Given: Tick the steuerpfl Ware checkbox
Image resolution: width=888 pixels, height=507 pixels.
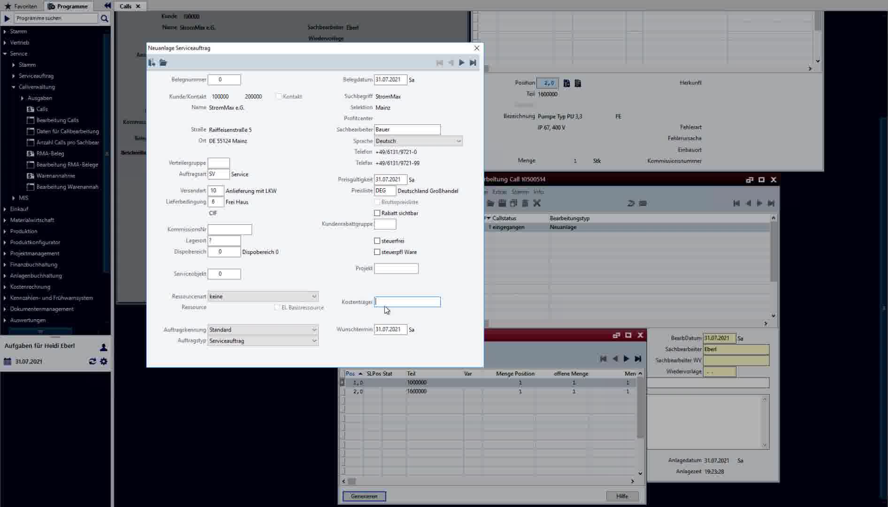Looking at the screenshot, I should 377,252.
